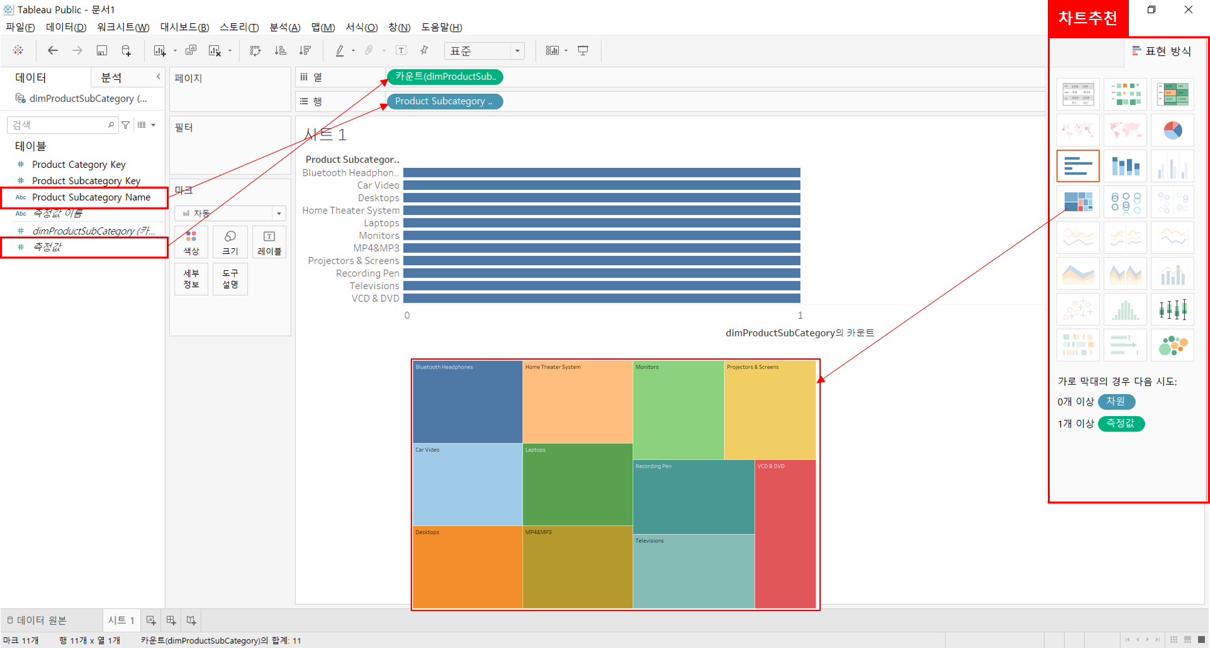Viewport: 1210px width, 648px height.
Task: Duplicate the sheet with the duplicate icon
Action: 191,51
